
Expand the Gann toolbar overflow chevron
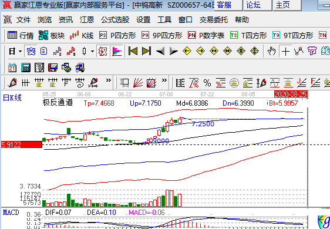164,80
